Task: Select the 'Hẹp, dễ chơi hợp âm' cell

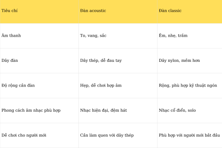Action: click(101, 85)
